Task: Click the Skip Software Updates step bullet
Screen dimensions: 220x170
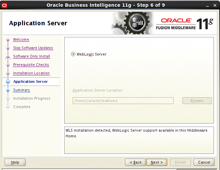Action: point(8,48)
